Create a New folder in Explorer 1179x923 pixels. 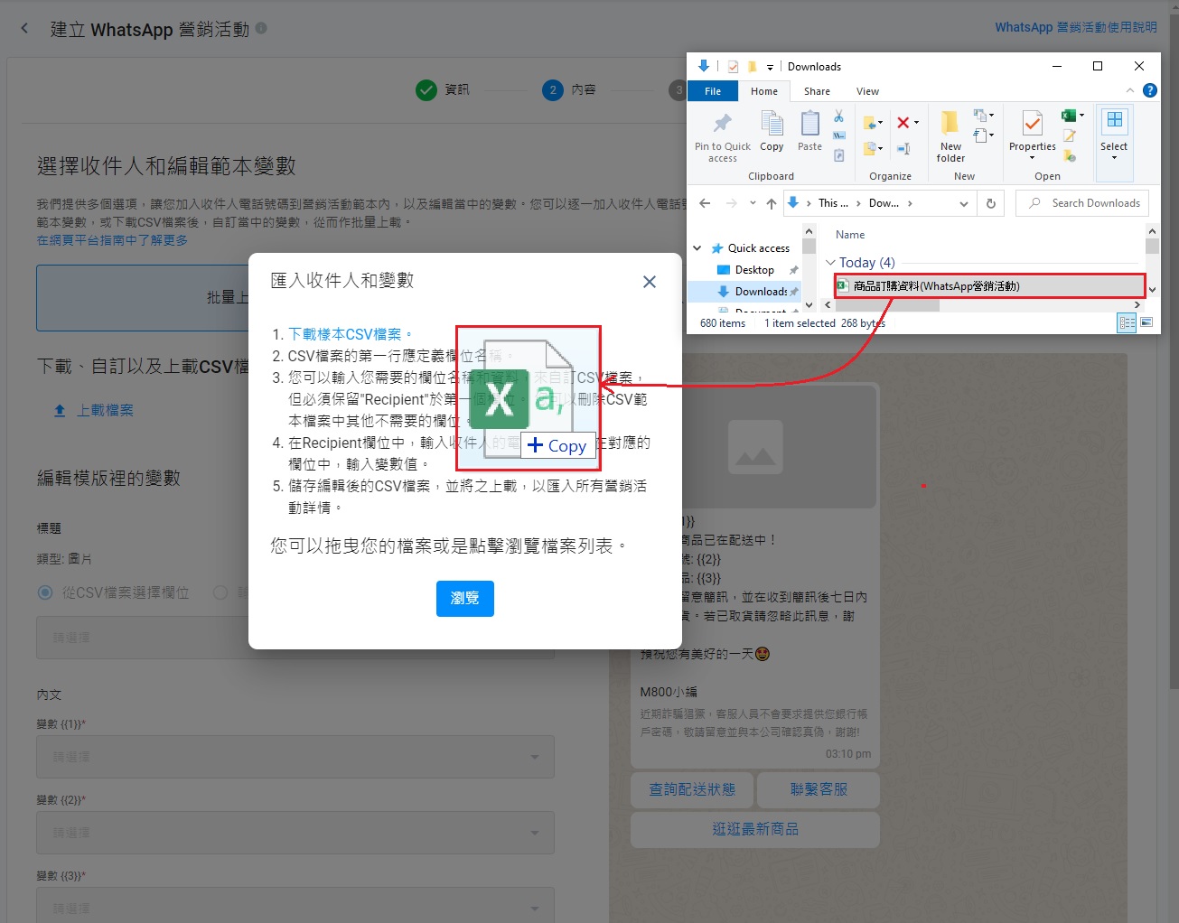click(x=950, y=136)
